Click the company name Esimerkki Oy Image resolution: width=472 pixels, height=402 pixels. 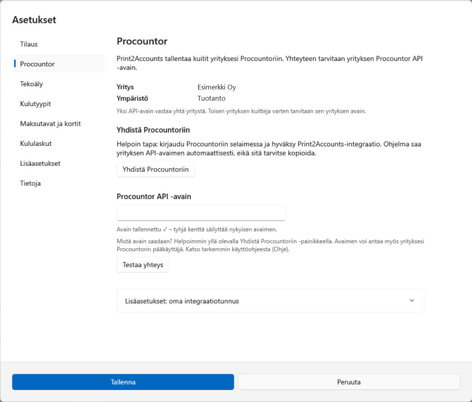(x=217, y=87)
